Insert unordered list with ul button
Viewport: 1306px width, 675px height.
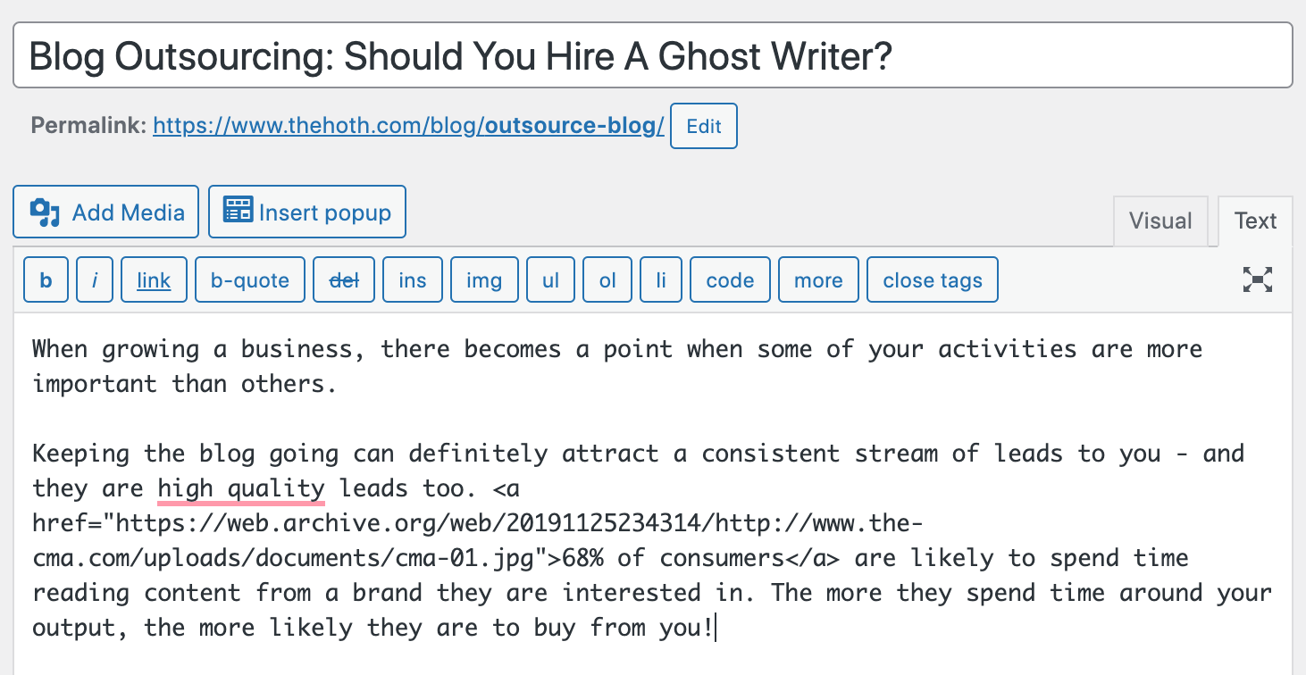tap(550, 280)
